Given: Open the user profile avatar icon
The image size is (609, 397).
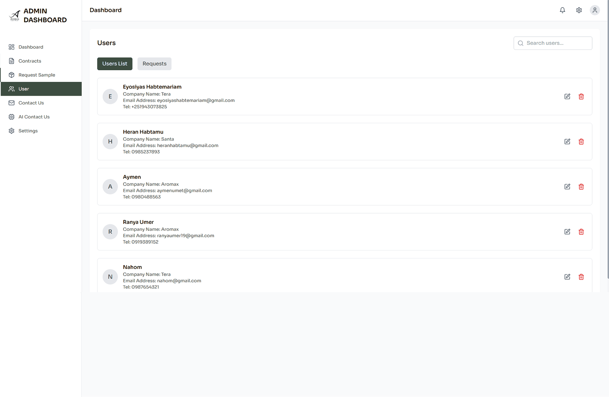Looking at the screenshot, I should [595, 10].
